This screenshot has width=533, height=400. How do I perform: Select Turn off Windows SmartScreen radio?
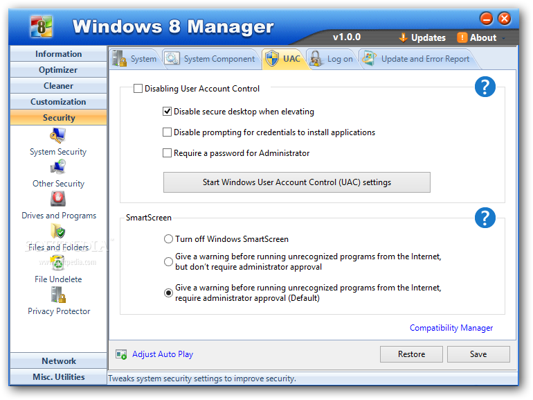168,239
